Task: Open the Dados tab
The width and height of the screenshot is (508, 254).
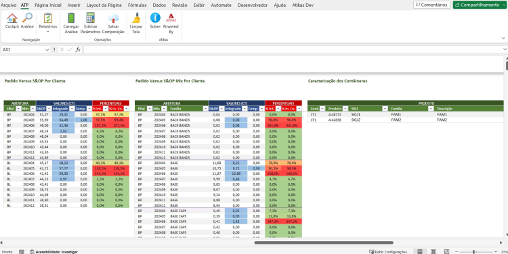Action: [159, 5]
